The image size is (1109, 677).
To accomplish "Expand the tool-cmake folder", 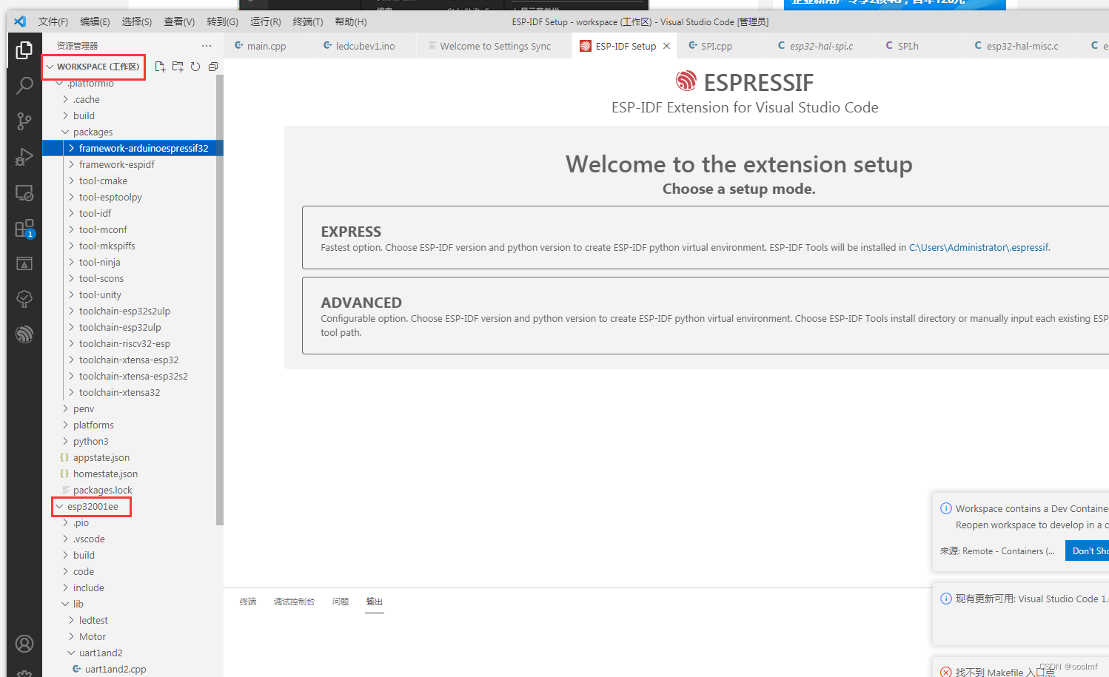I will pyautogui.click(x=133, y=181).
